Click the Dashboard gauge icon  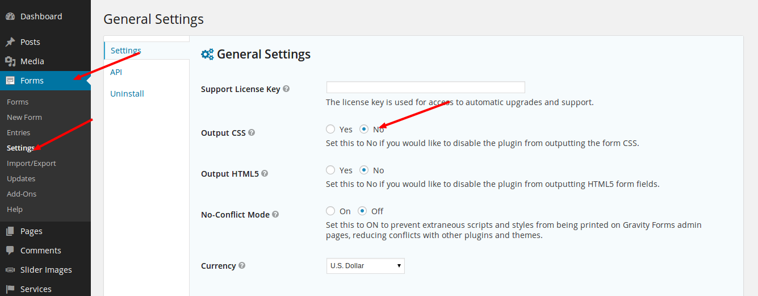click(10, 16)
